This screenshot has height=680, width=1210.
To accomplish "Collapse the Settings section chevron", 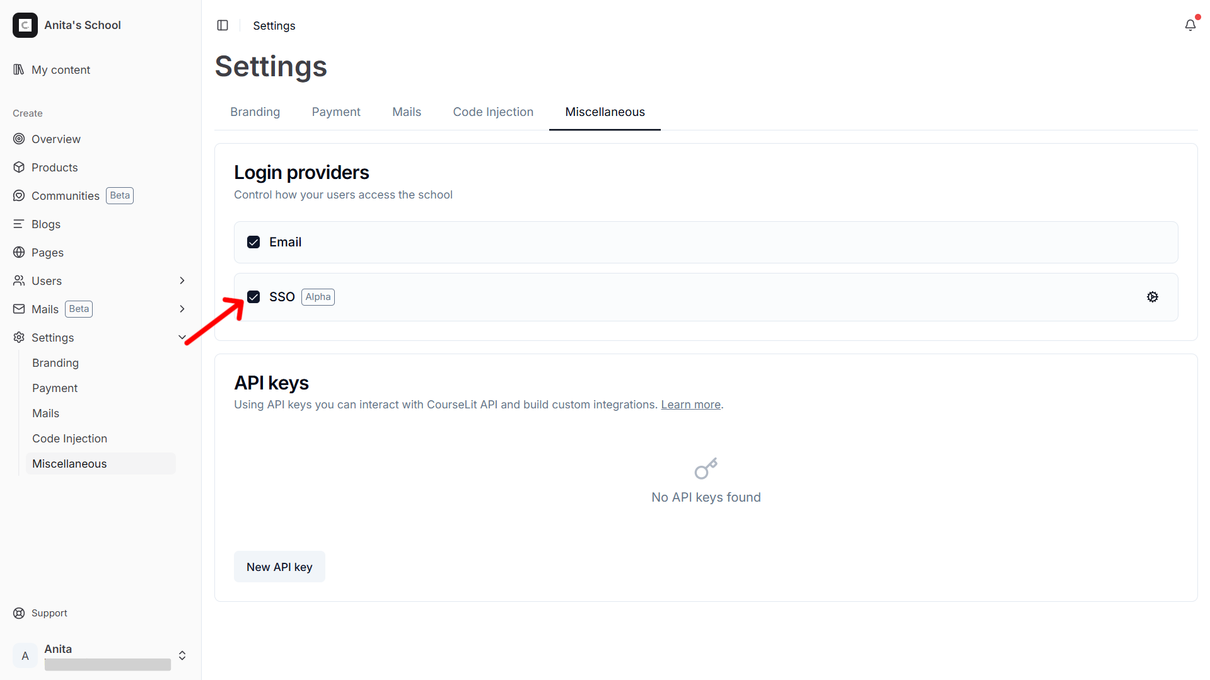I will (x=182, y=337).
